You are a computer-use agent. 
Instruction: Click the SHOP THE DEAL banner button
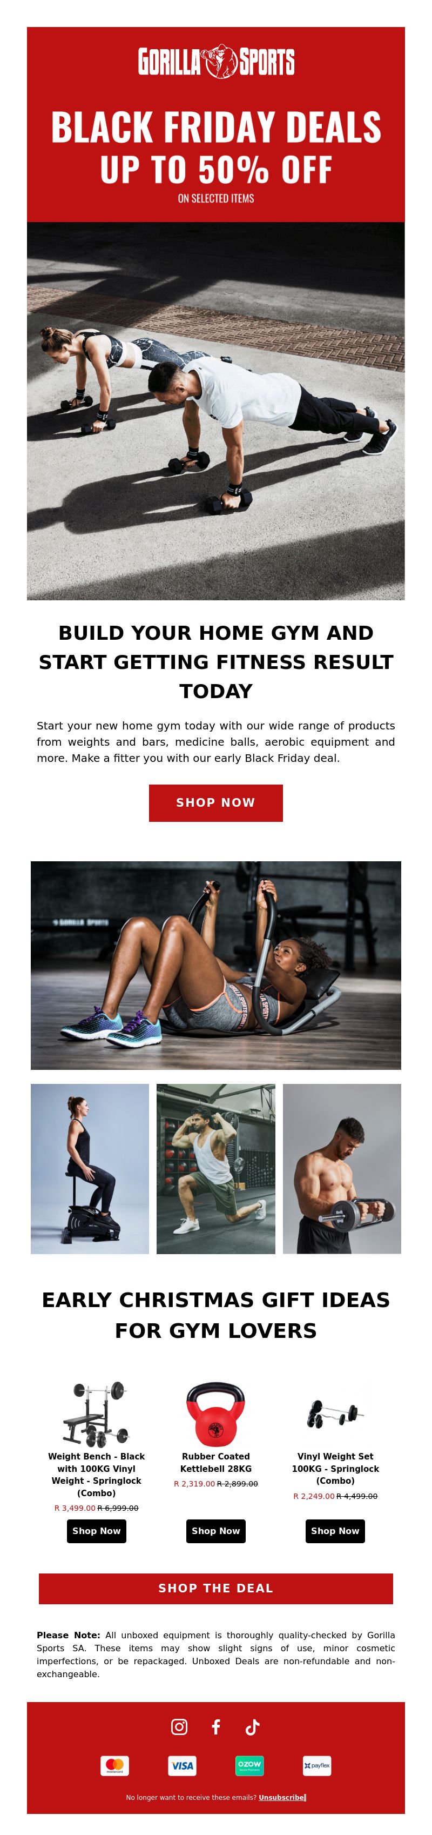click(215, 1588)
